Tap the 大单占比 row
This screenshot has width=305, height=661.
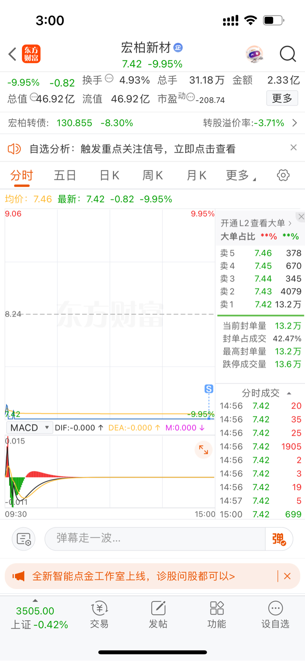(x=260, y=236)
